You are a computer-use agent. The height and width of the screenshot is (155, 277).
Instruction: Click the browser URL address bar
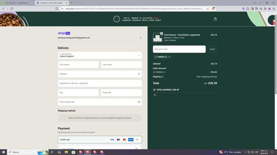point(134,9)
